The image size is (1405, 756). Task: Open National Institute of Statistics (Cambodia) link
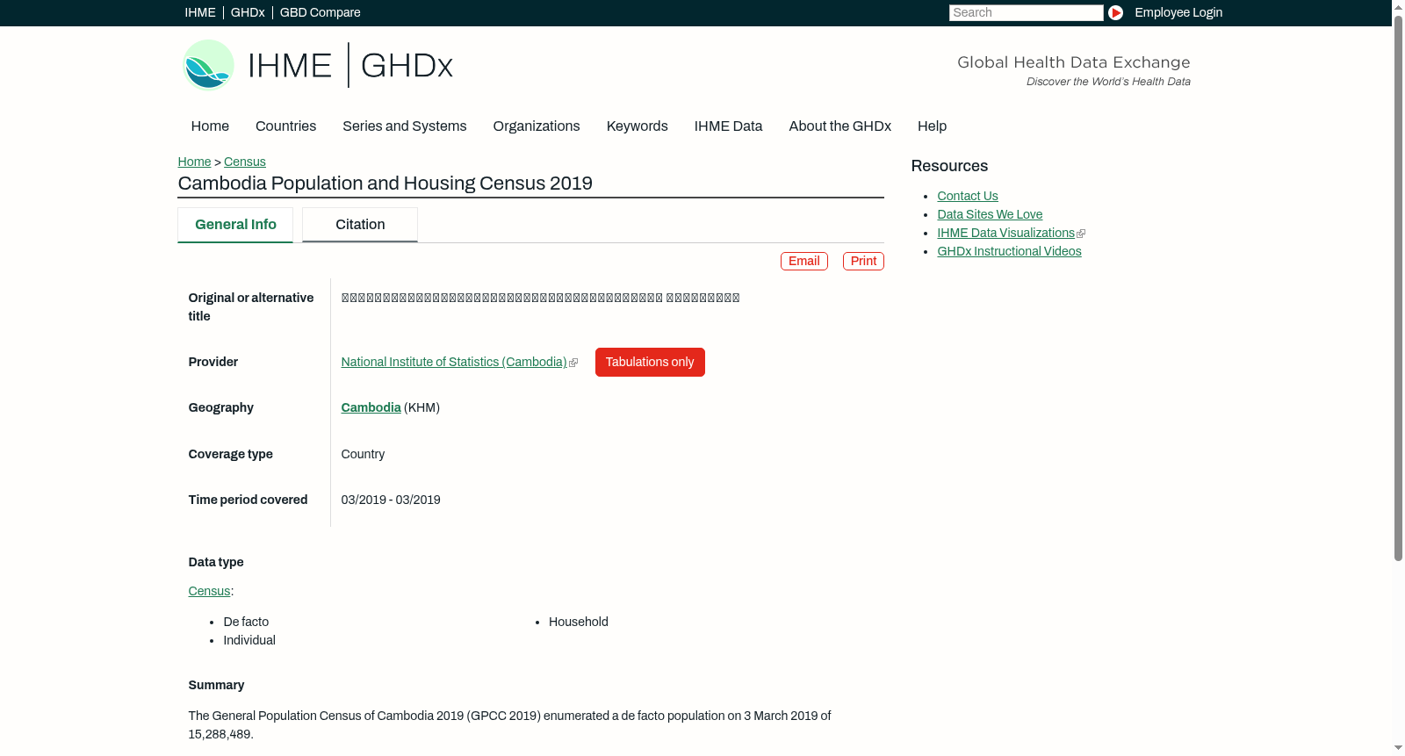pos(454,362)
